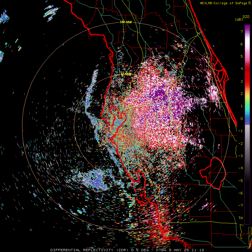
Task: Select the -7 value on the scale
Action: point(241,206)
